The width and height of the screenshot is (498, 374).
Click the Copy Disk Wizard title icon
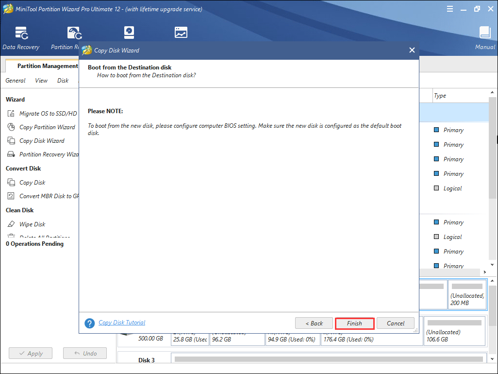point(87,50)
